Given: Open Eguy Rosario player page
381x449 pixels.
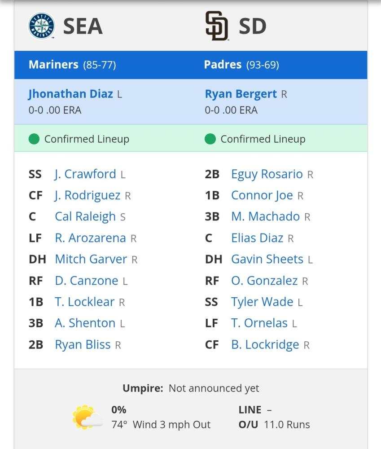Looking at the screenshot, I should (267, 174).
